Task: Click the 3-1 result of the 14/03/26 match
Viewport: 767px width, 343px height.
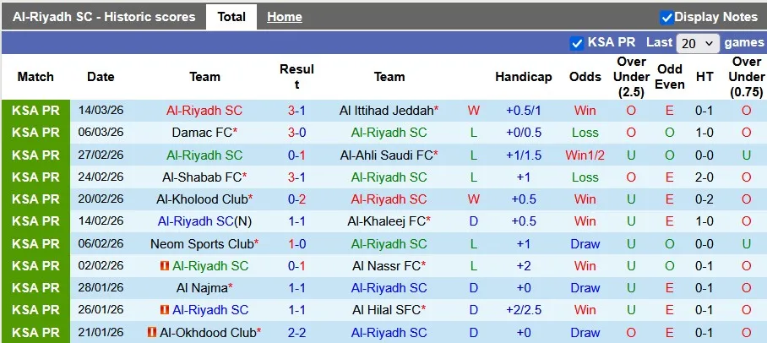Action: click(x=296, y=111)
